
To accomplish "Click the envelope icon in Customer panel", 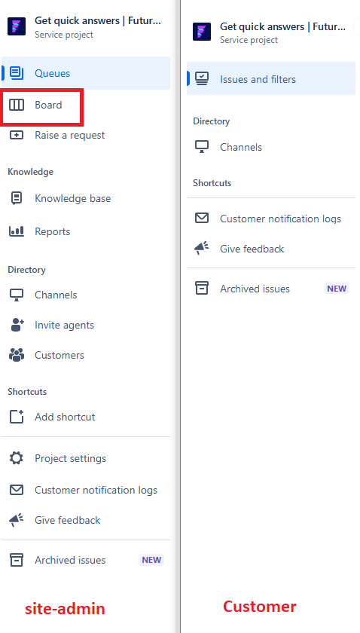I will coord(202,219).
